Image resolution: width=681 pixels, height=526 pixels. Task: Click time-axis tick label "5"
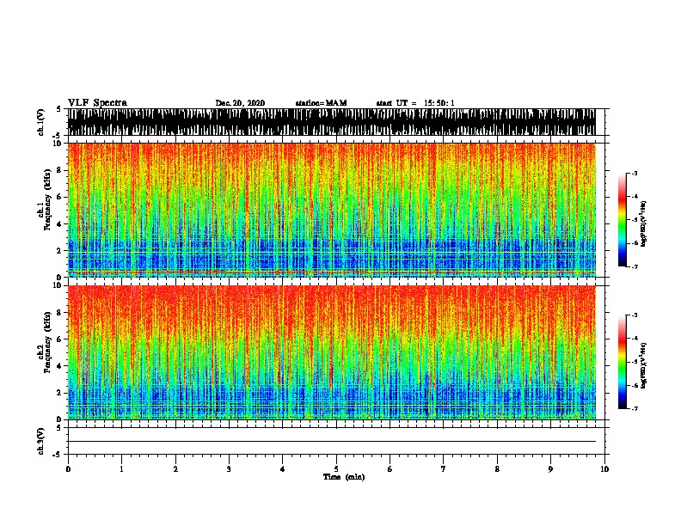pyautogui.click(x=336, y=469)
